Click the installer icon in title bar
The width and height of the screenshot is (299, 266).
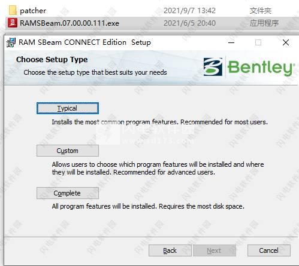click(11, 42)
